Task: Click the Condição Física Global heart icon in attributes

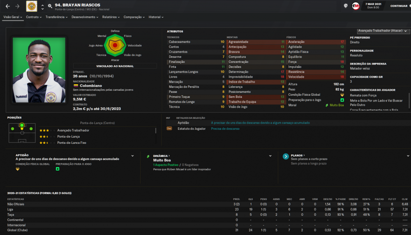Action: 342,95
